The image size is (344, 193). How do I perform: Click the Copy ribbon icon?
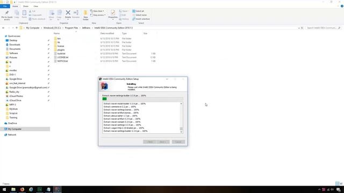pos(17,14)
